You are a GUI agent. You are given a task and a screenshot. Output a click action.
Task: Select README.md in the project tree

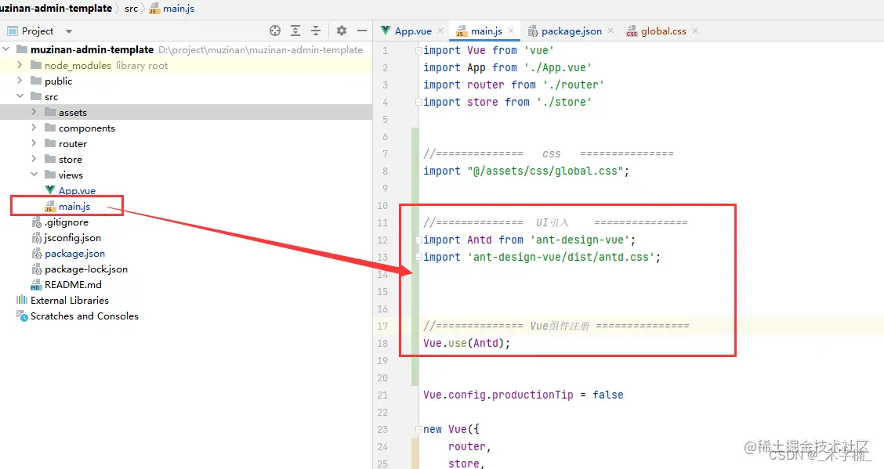click(x=73, y=285)
